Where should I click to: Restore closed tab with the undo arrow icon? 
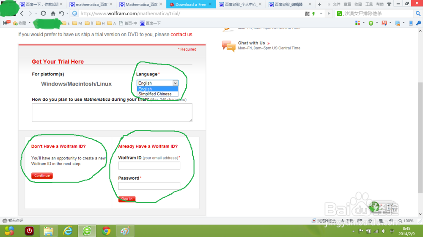pyautogui.click(x=61, y=13)
